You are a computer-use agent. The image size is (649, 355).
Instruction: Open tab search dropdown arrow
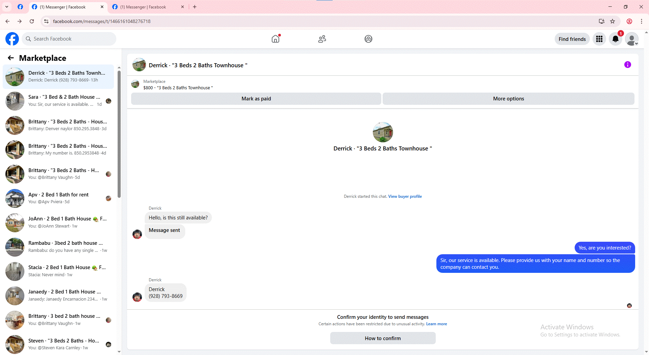tap(7, 7)
